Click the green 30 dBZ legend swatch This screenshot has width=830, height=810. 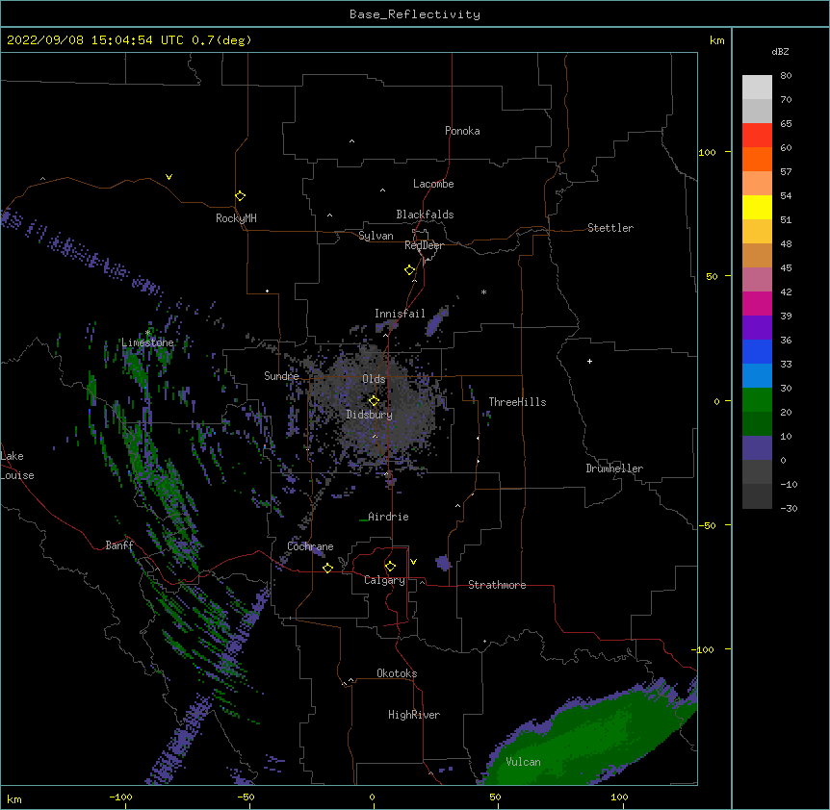(757, 400)
